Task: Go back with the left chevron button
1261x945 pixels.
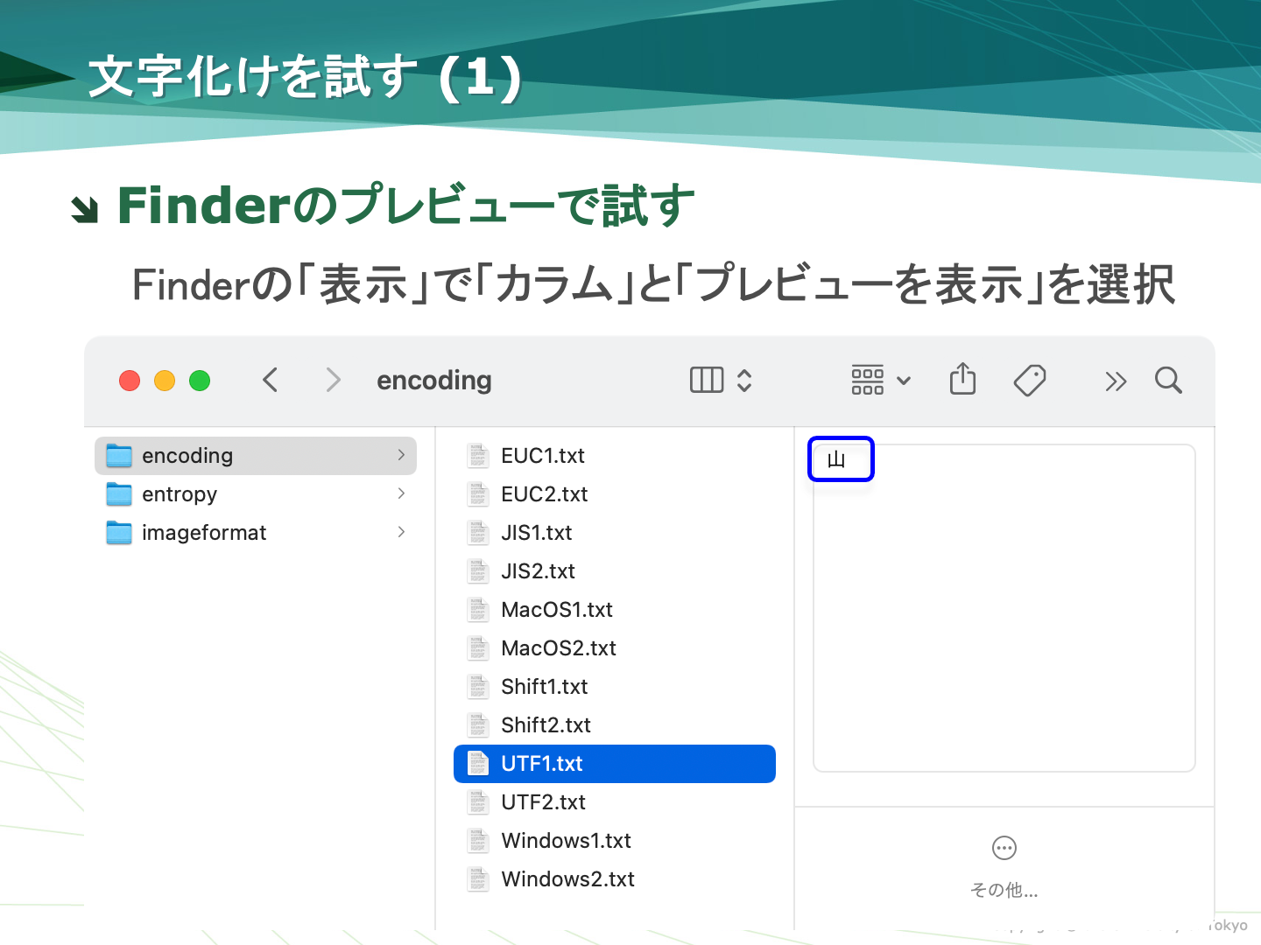Action: coord(271,380)
